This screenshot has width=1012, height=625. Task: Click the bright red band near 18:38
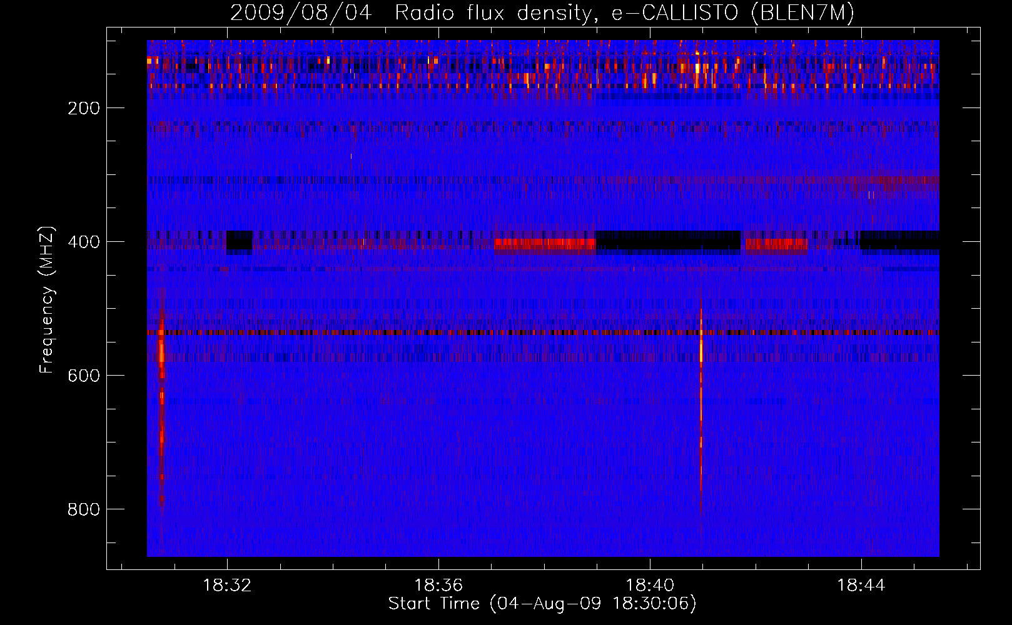[x=545, y=244]
